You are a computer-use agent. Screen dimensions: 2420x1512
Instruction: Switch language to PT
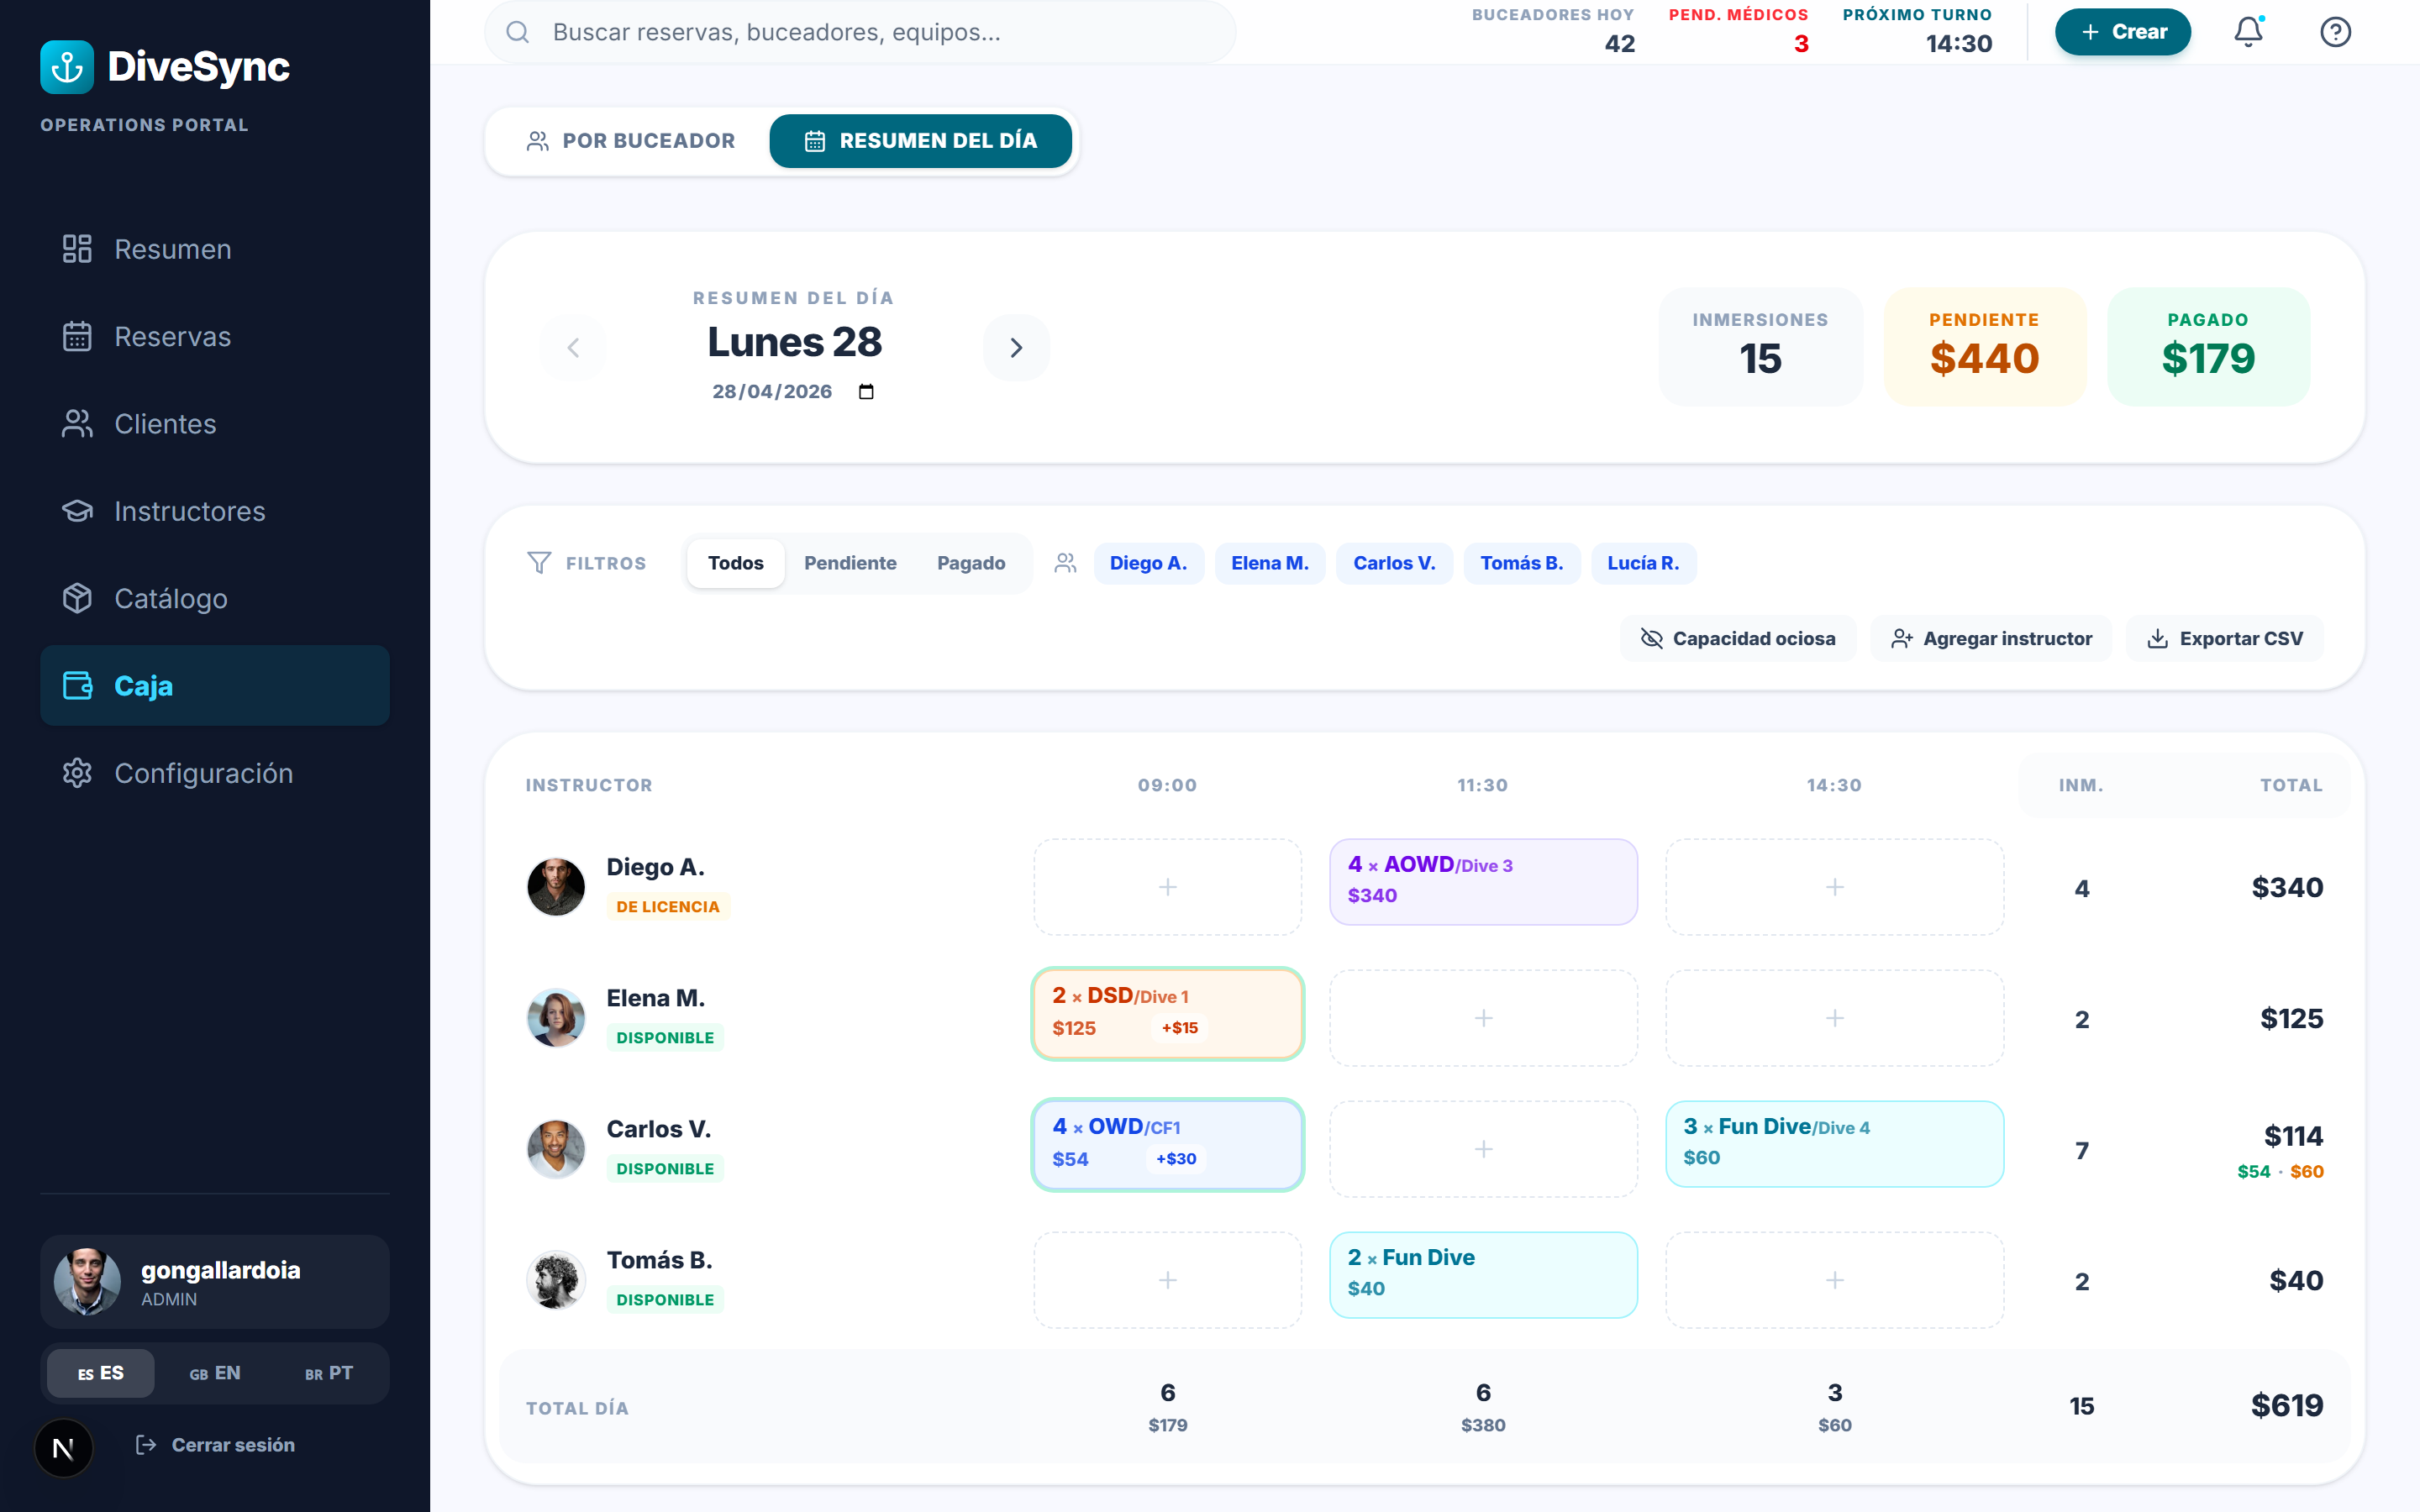click(329, 1373)
